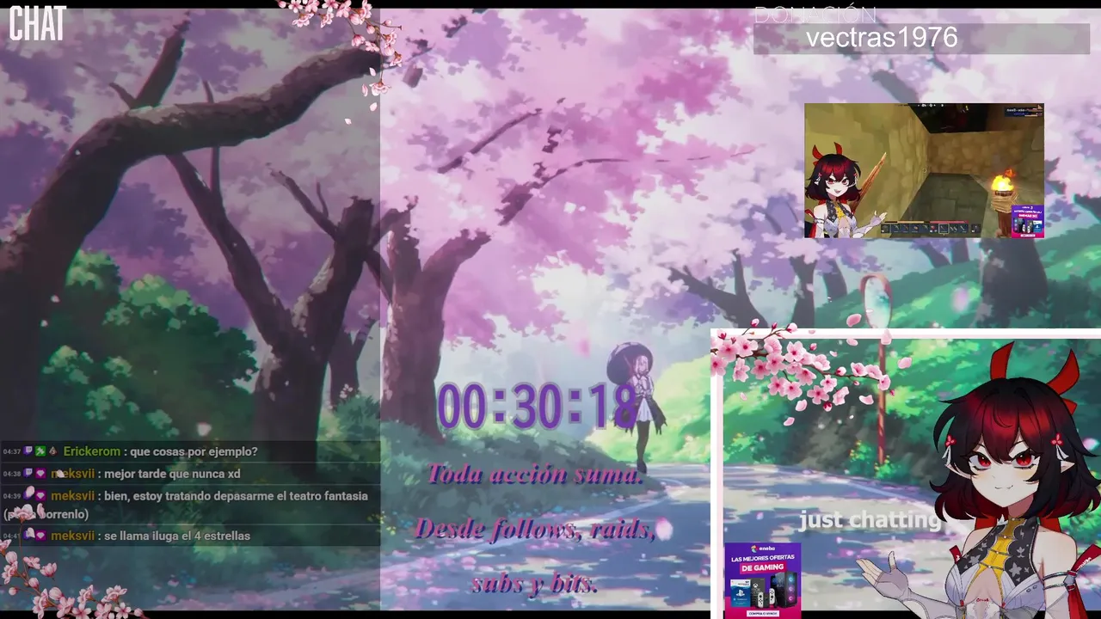Click the green badge next to Erickerom

(x=40, y=451)
